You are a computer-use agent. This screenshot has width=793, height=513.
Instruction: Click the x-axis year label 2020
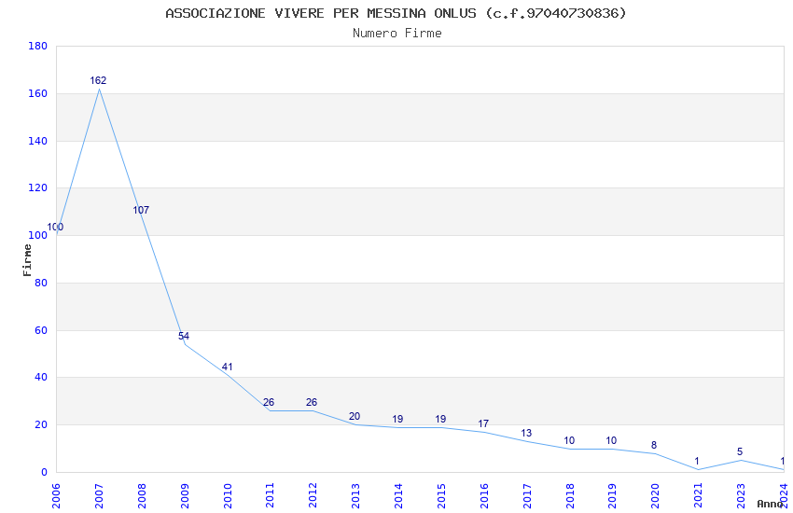pos(655,496)
